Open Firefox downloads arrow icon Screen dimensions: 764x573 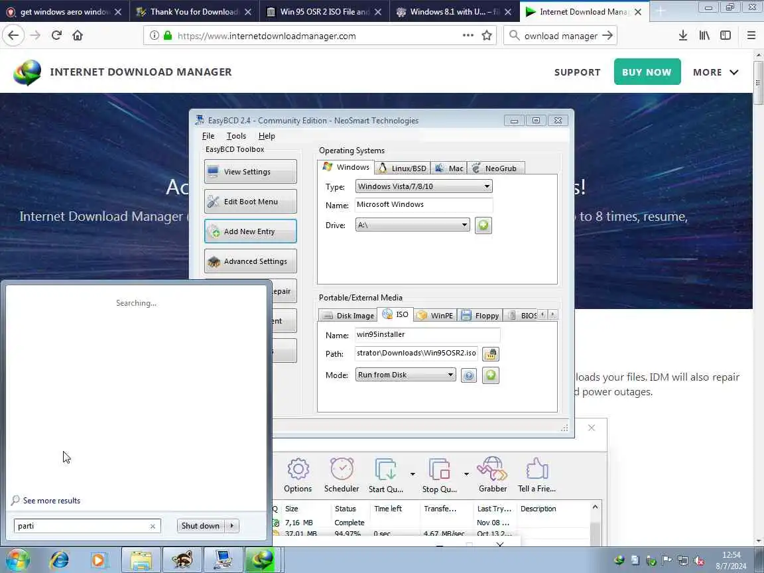[683, 35]
